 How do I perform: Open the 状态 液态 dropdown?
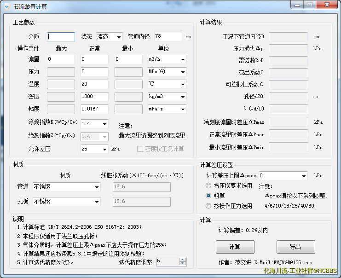point(110,37)
